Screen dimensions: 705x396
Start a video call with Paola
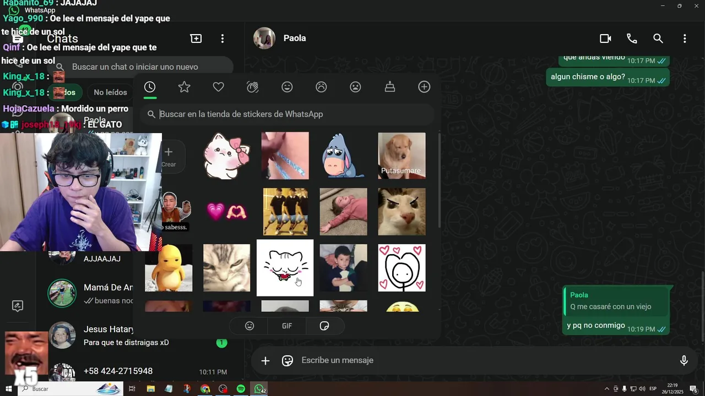605,38
